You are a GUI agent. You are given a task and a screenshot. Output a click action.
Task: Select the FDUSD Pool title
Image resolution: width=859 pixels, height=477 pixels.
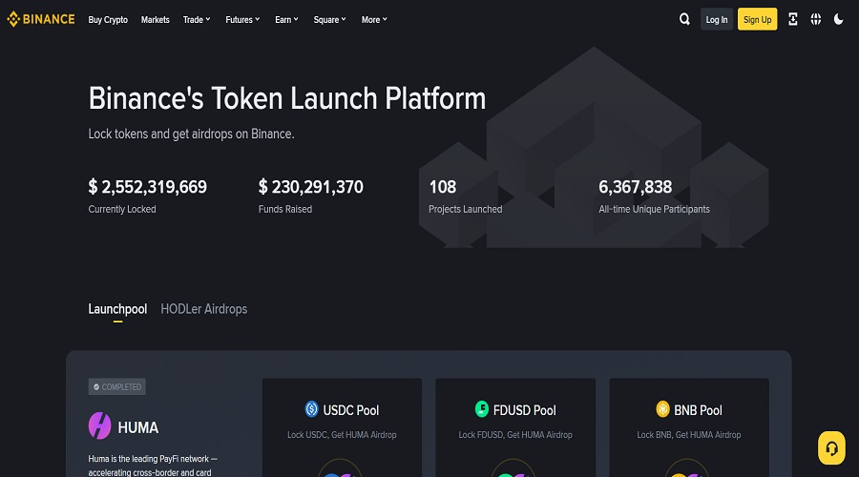pyautogui.click(x=524, y=410)
